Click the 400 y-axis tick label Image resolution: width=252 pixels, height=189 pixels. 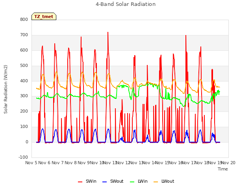[x=24, y=81]
